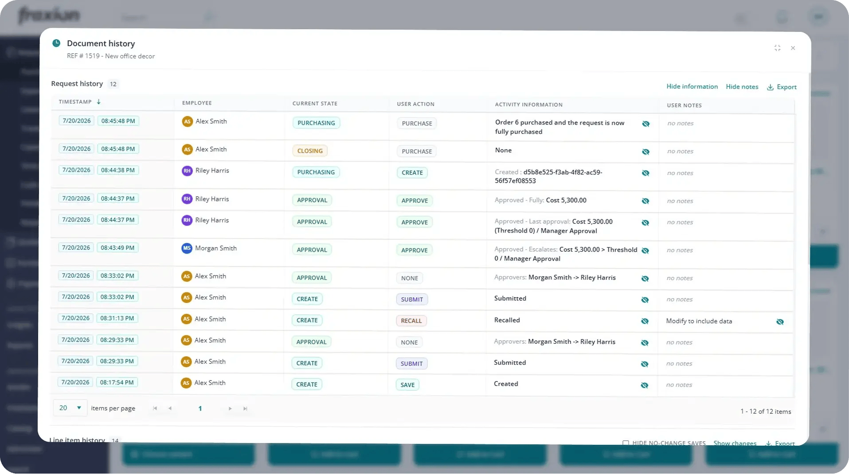
Task: Sort by the TIMESTAMP column arrow
Action: tap(98, 102)
